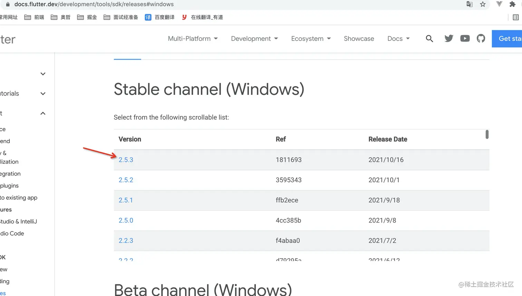Open the Docs dropdown menu
Screen dimensions: 522x296
(x=398, y=39)
